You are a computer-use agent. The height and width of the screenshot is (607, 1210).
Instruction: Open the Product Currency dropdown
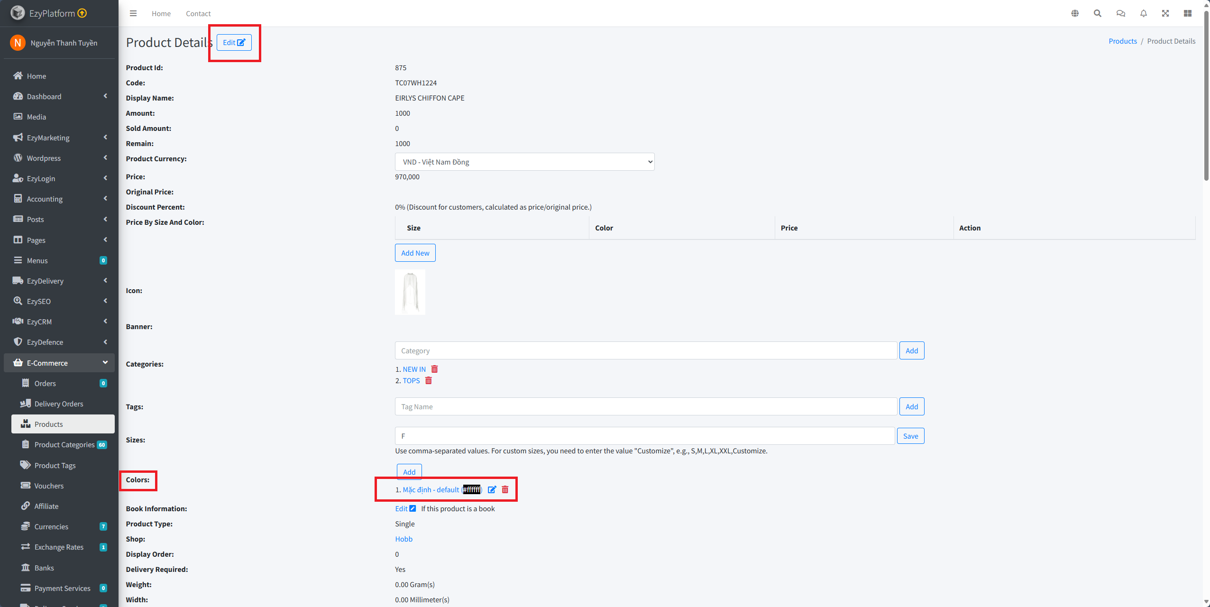(x=524, y=162)
